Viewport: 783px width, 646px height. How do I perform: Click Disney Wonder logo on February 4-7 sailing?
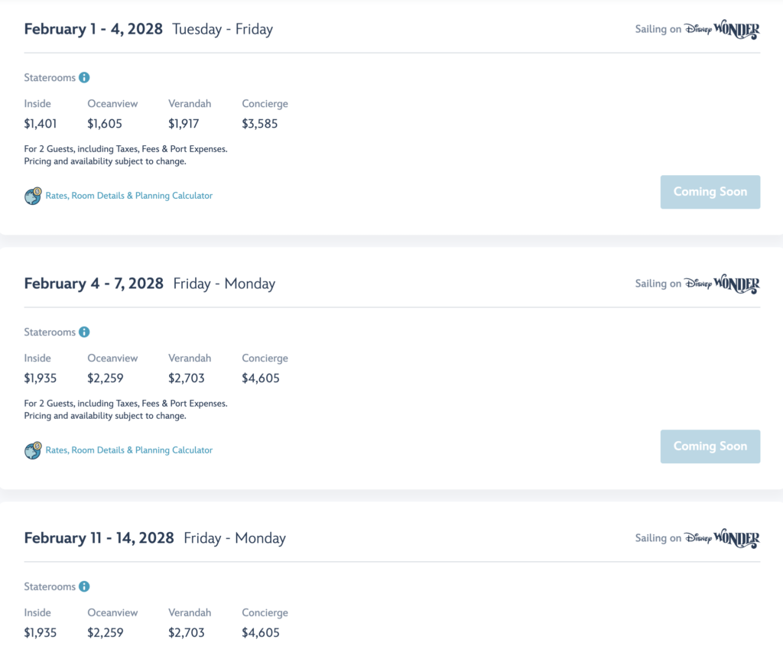722,284
